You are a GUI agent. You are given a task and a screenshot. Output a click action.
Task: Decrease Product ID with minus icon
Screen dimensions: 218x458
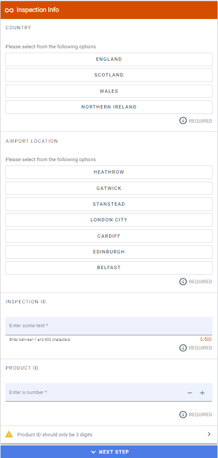190,393
